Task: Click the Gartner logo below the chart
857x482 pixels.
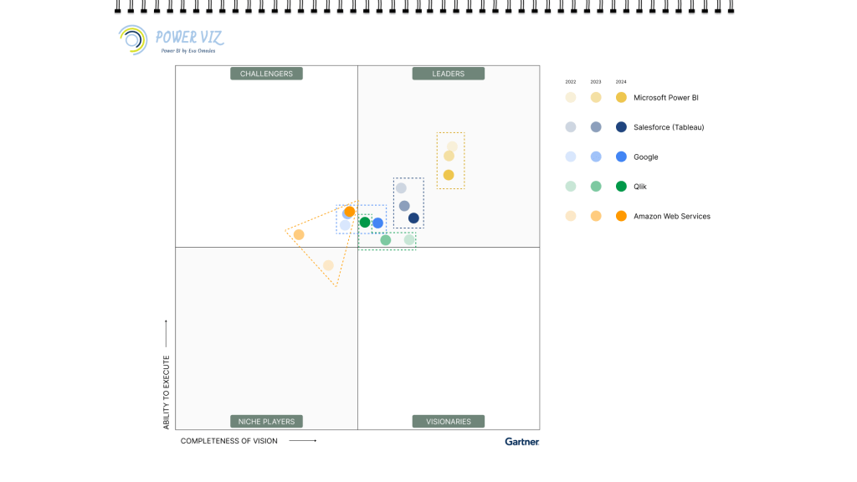Action: coord(521,441)
